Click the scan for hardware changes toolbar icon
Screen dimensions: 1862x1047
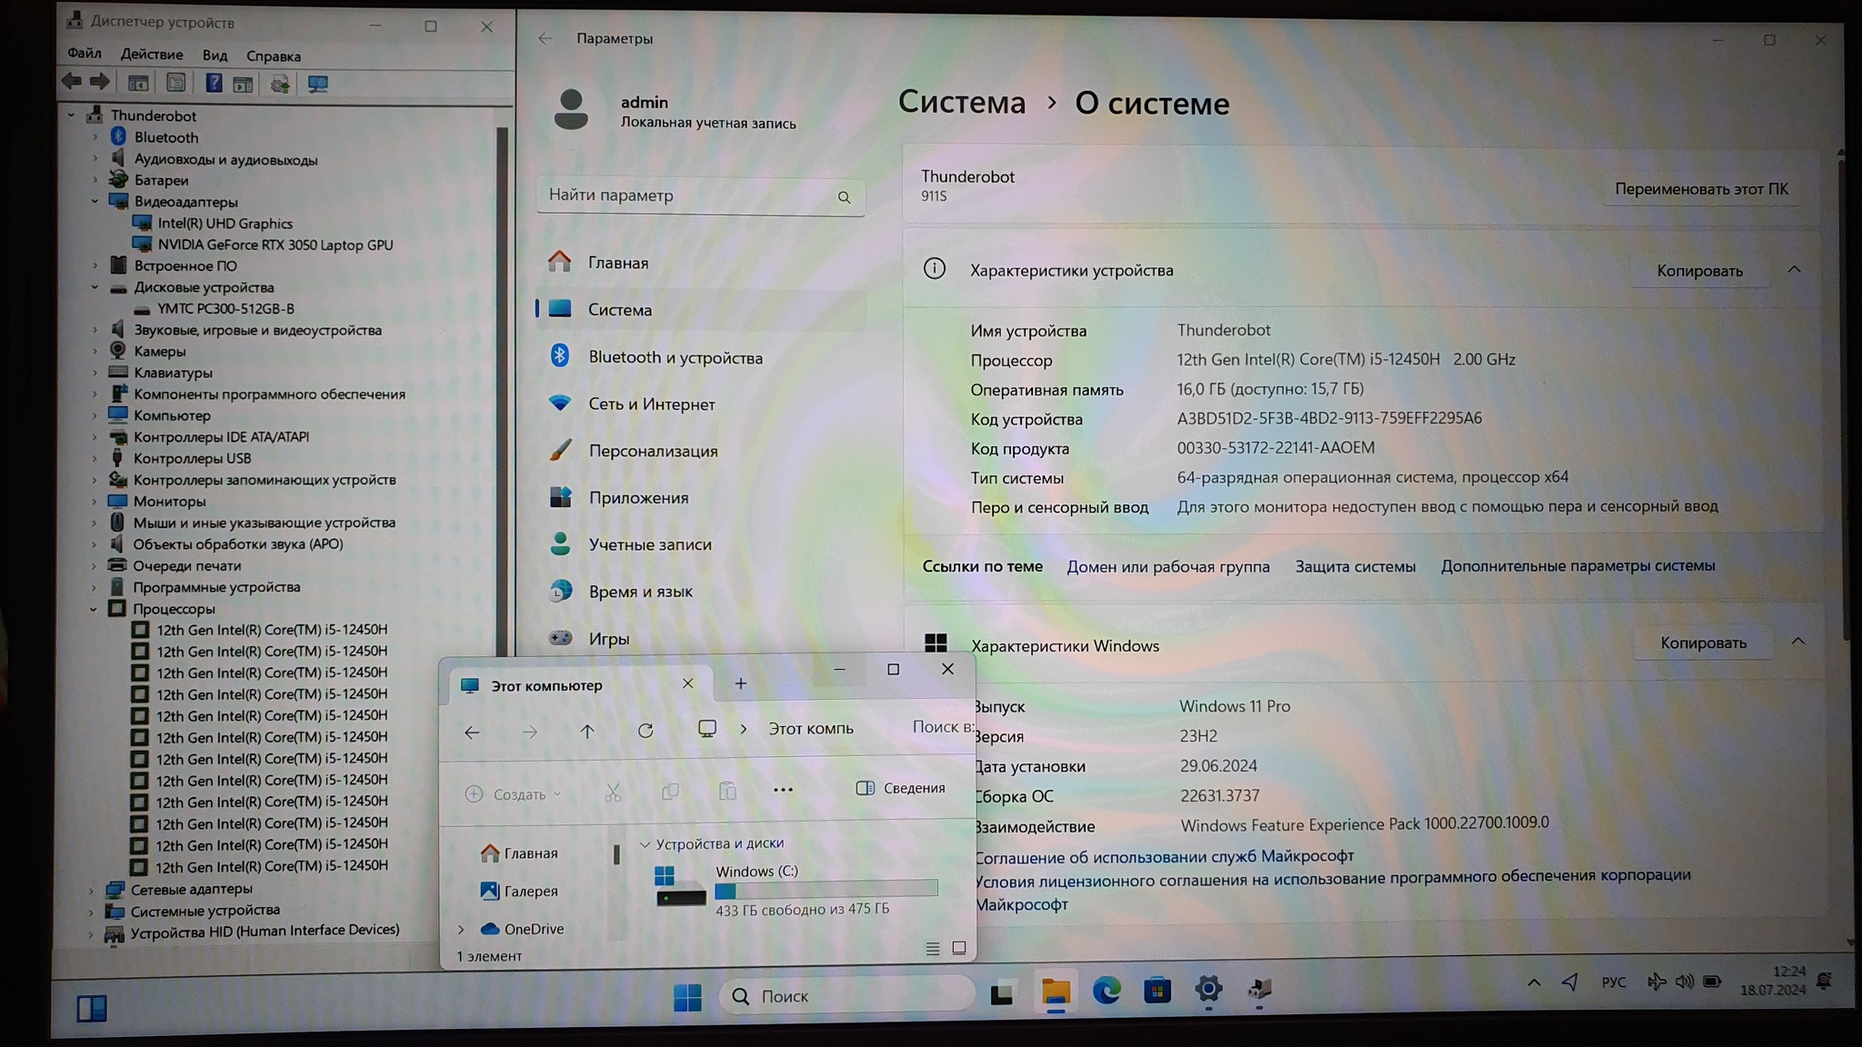317,85
